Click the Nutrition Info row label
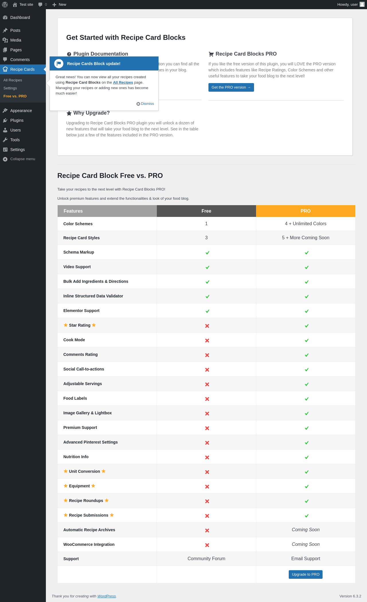Screen dimensions: 367x602 pyautogui.click(x=76, y=457)
